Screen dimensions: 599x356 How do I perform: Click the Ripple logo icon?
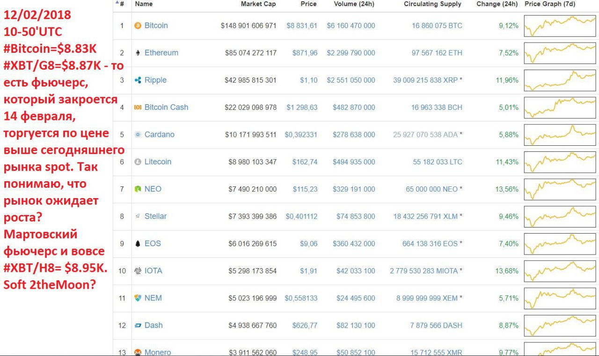(x=138, y=80)
